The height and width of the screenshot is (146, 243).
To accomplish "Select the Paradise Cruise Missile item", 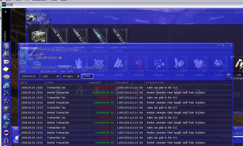I will pyautogui.click(x=99, y=36).
